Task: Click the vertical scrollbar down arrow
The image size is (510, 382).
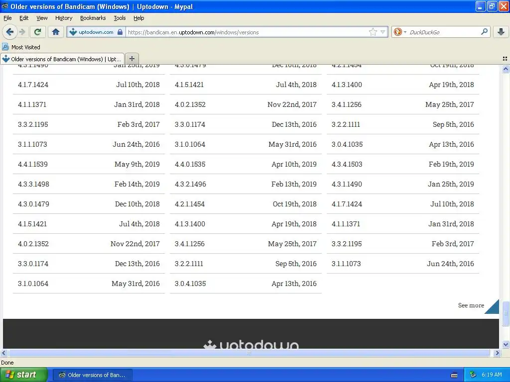Action: pyautogui.click(x=506, y=345)
